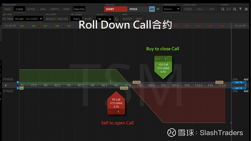Select the lower Jun 16 date tag

[239, 88]
